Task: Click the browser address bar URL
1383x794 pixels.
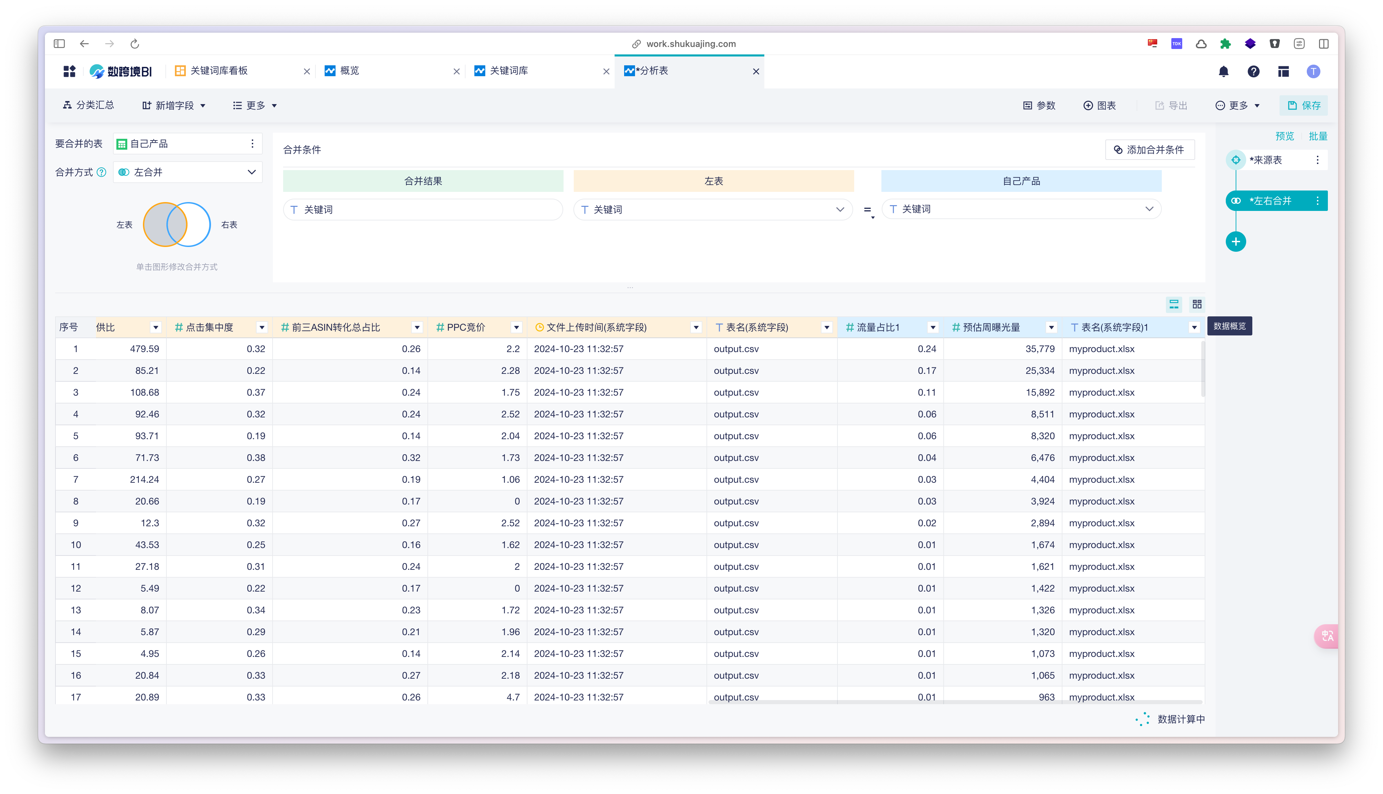Action: pyautogui.click(x=690, y=44)
